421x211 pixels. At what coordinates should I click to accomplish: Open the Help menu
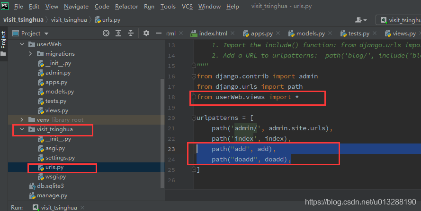click(x=233, y=7)
